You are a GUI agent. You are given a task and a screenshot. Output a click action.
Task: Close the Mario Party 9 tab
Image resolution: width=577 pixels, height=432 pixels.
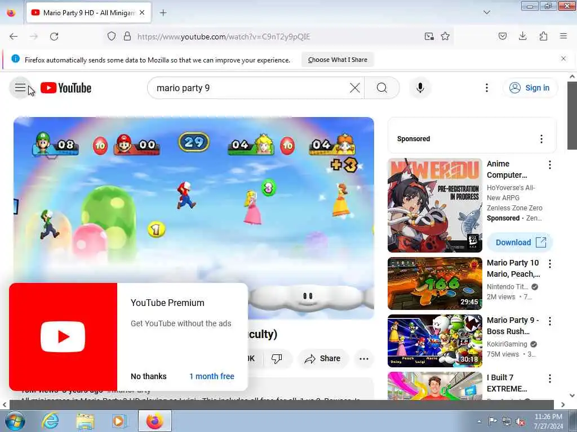142,13
